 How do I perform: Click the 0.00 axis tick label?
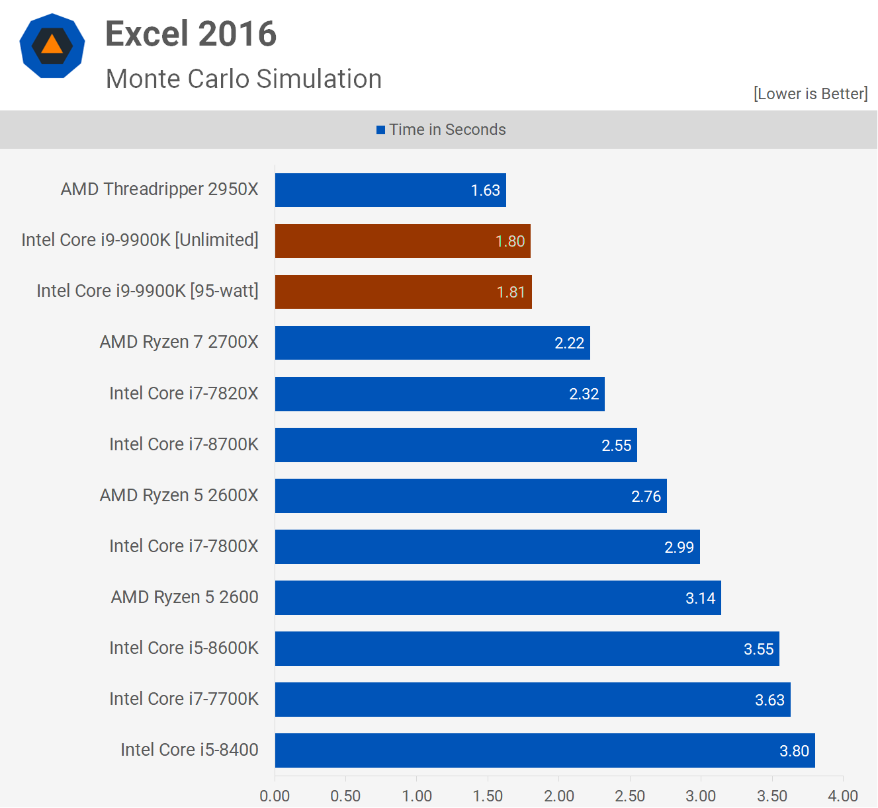[275, 796]
